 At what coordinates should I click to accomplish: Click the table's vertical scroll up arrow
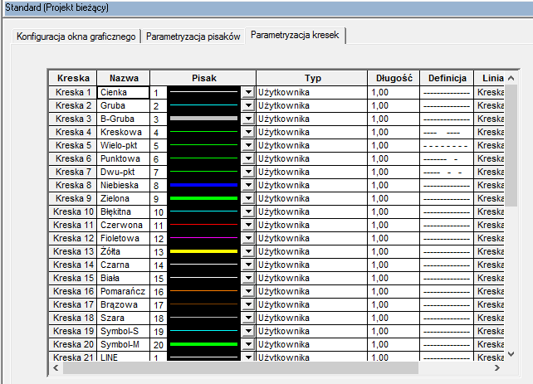click(x=511, y=78)
